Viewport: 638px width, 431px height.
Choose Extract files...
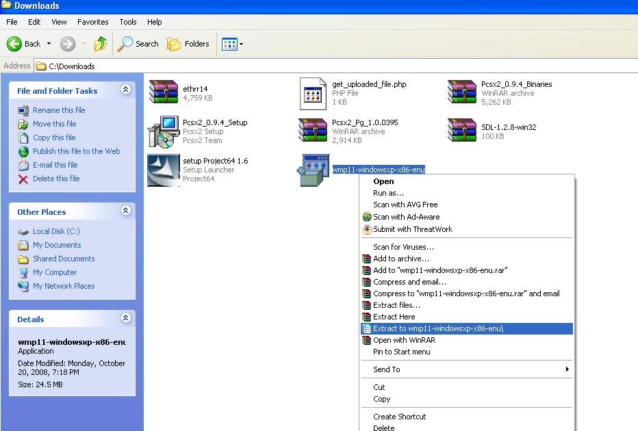tap(467, 305)
